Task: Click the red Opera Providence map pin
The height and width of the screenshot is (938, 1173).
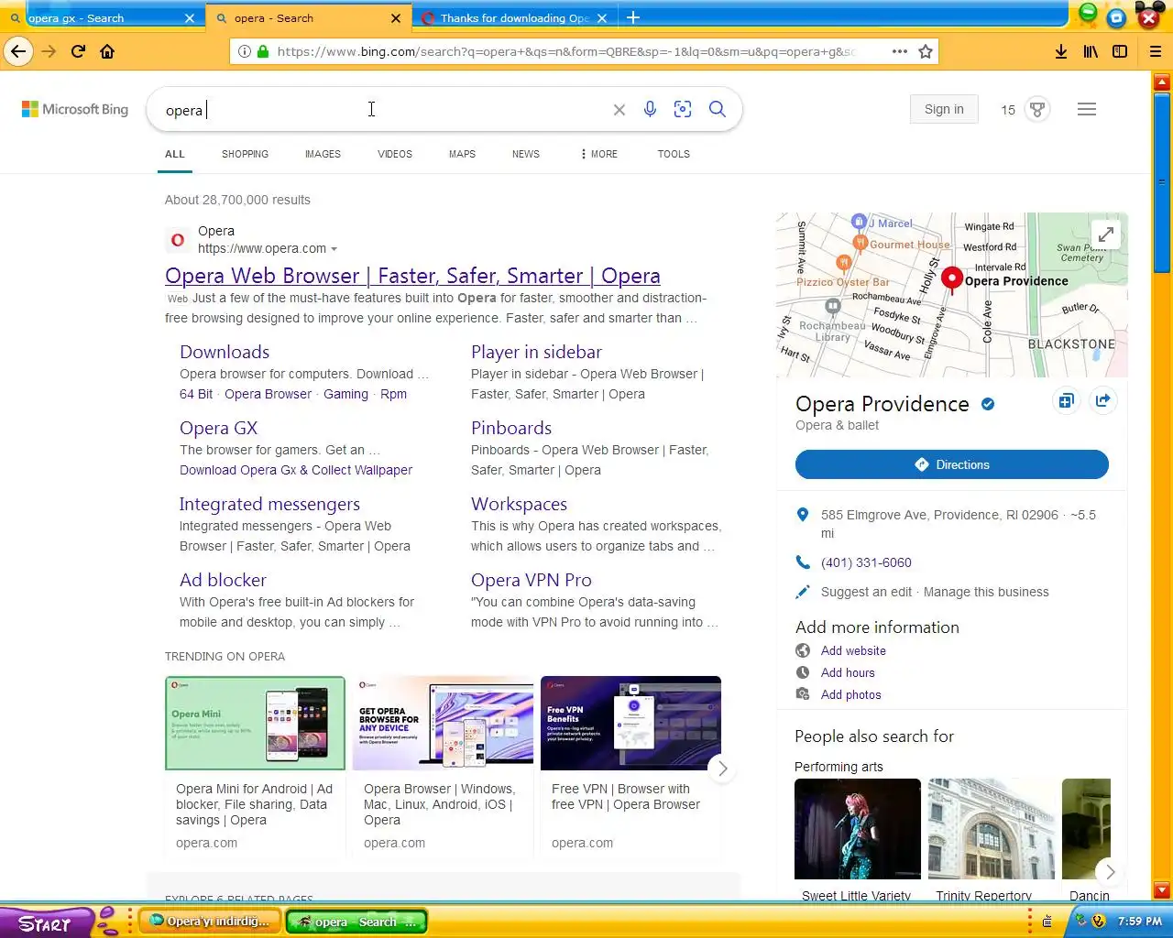Action: 952,279
